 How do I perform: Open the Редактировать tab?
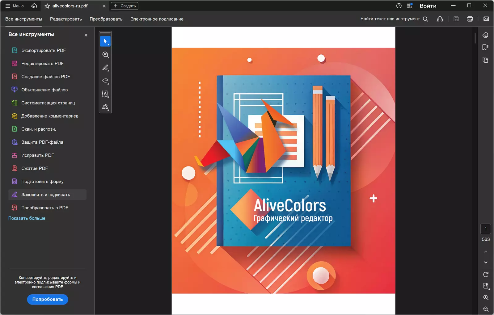point(66,19)
